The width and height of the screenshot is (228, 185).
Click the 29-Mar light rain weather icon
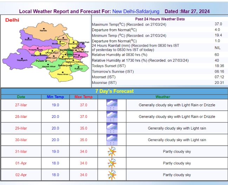pos(112,128)
